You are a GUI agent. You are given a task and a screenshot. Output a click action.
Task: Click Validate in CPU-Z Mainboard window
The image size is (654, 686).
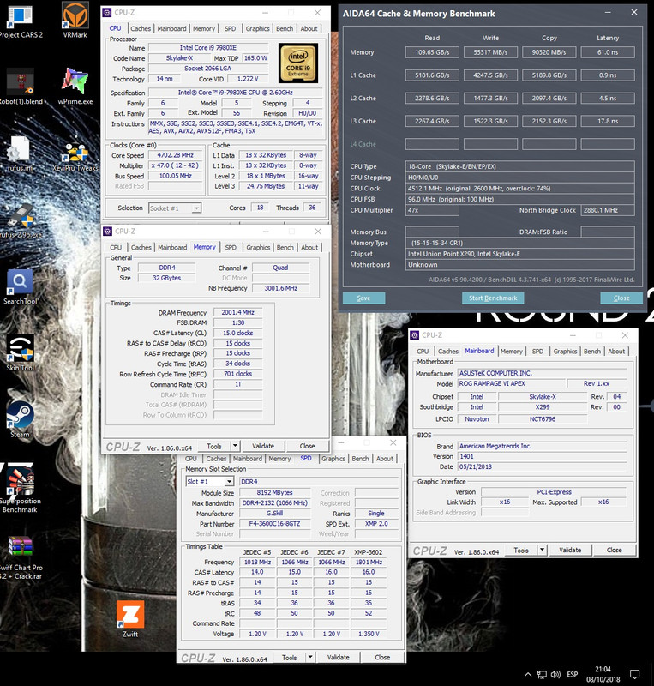coord(570,550)
